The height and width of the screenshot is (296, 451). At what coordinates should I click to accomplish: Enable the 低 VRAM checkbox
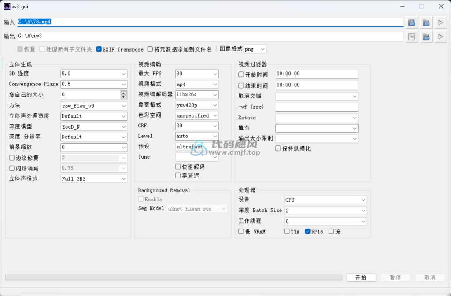[241, 232]
